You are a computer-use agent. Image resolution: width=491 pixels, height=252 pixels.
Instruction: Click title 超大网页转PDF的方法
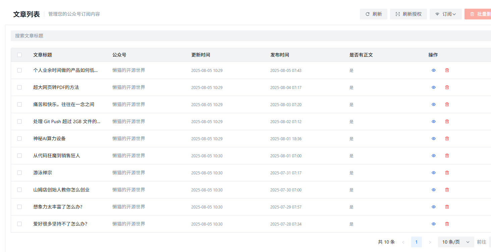click(56, 87)
